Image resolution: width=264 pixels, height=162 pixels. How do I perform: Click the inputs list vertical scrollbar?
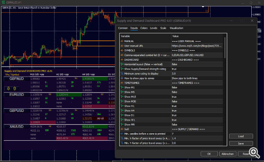[x=225, y=48]
